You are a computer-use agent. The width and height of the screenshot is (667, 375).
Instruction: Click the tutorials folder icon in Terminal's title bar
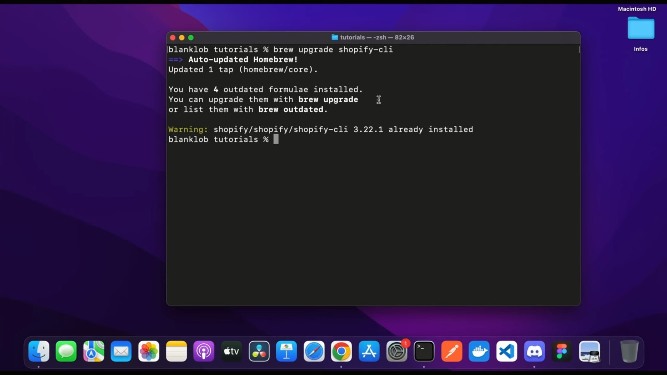click(335, 37)
